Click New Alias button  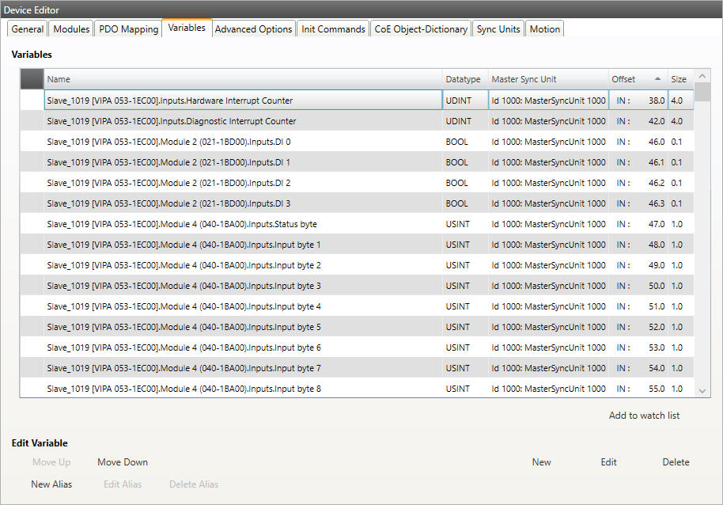[x=51, y=484]
